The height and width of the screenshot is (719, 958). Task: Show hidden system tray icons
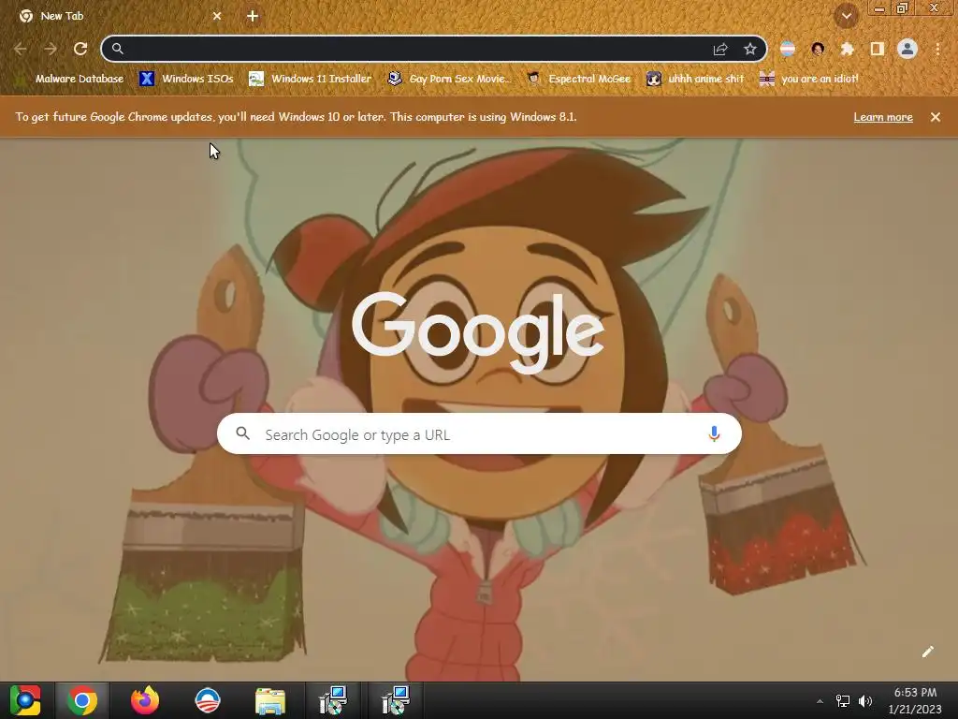[820, 701]
